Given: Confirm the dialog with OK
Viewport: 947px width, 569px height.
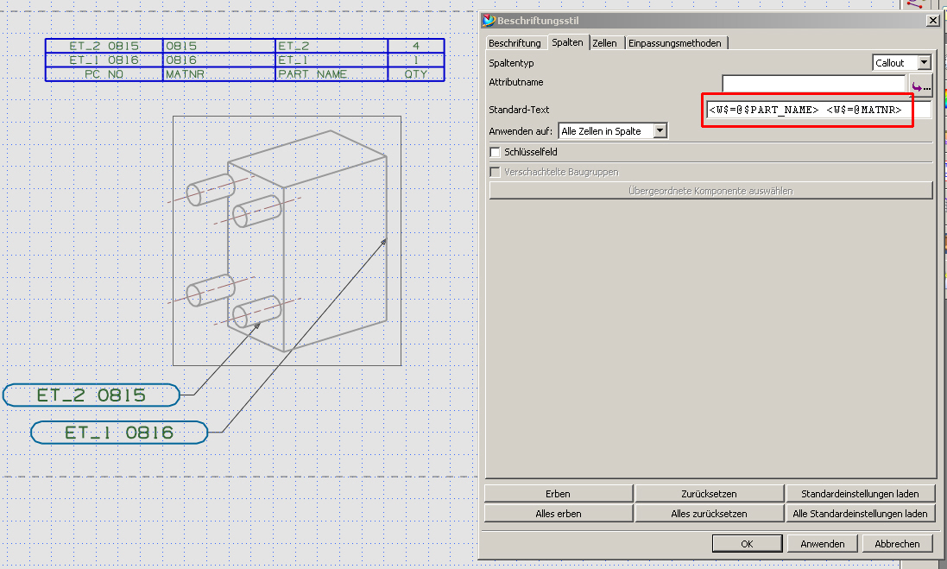Looking at the screenshot, I should pos(747,544).
